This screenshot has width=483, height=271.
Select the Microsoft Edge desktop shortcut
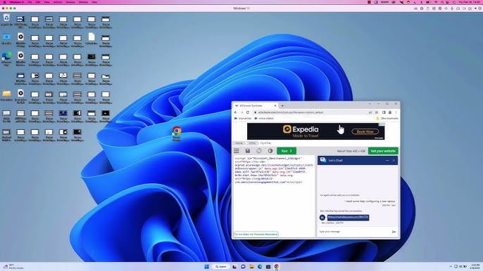click(x=6, y=59)
